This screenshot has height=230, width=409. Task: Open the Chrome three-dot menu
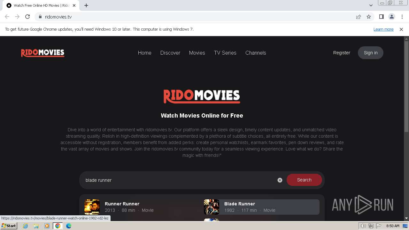click(402, 17)
